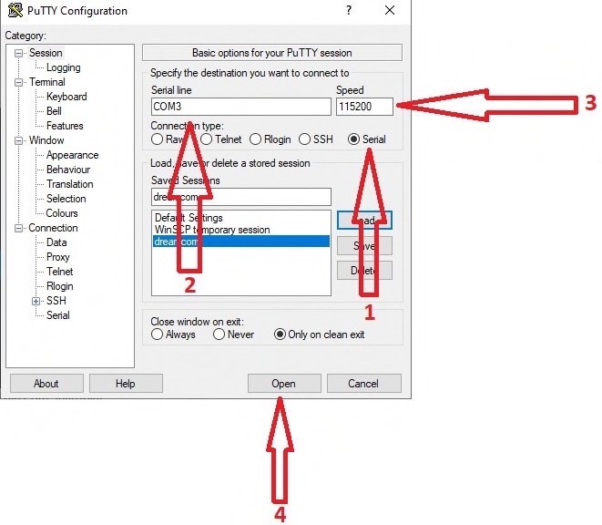Click the Load button

point(364,221)
